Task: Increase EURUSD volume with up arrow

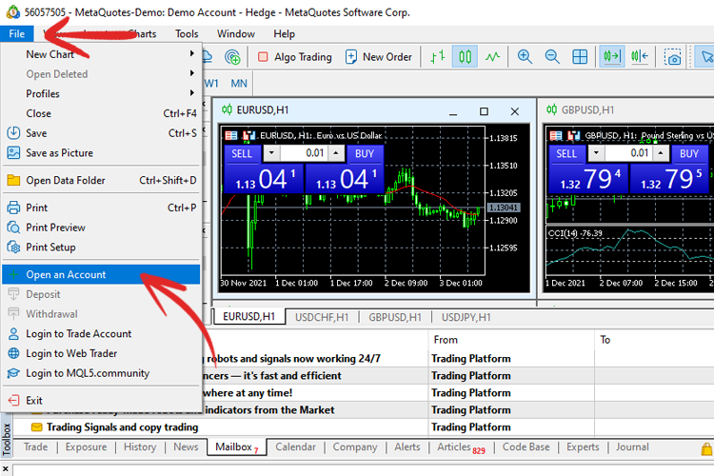Action: (336, 153)
